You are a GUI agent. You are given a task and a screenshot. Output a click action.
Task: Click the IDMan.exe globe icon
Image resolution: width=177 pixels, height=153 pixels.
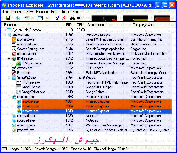click(x=14, y=58)
